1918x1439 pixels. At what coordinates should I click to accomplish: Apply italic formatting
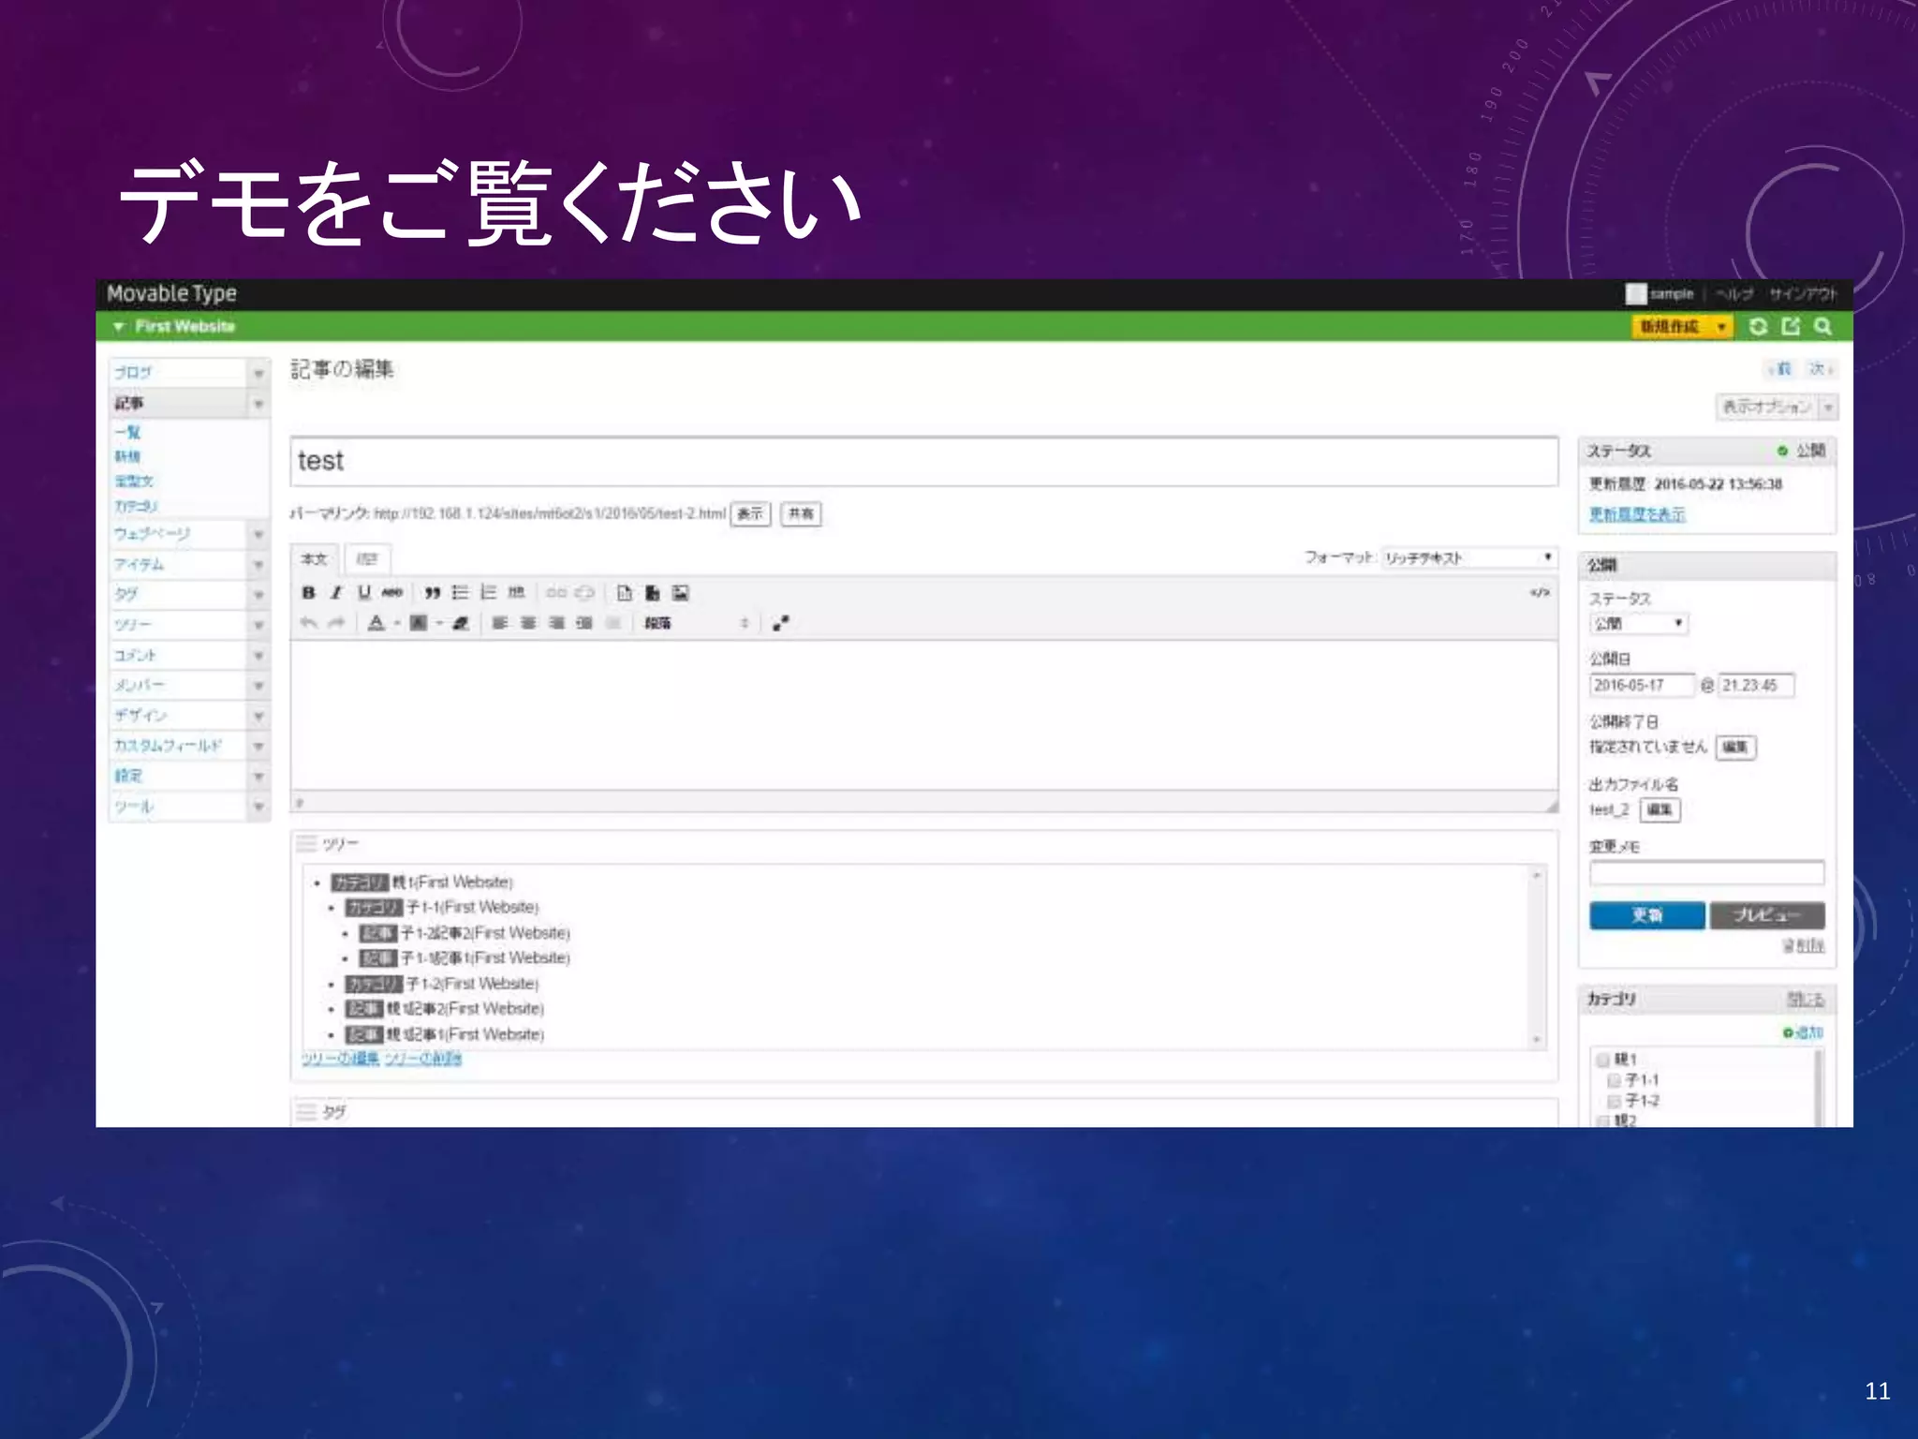336,593
